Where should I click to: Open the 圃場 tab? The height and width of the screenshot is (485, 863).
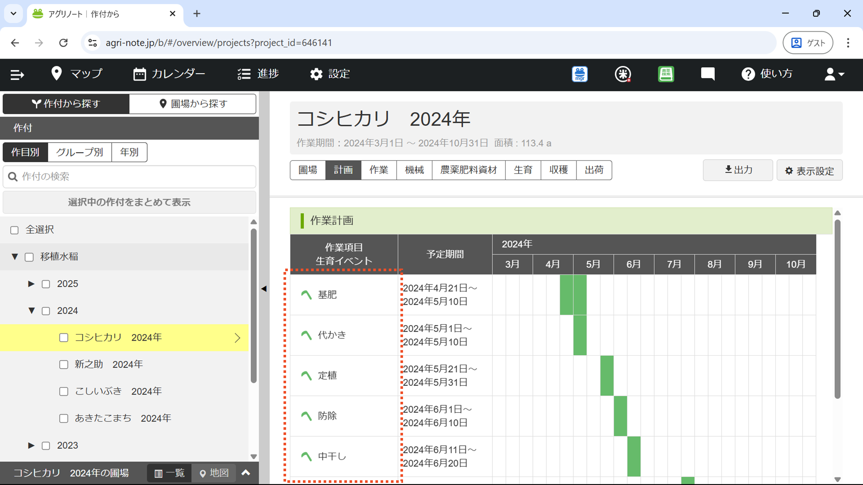click(x=308, y=170)
